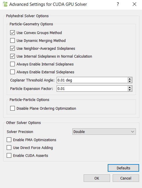142x188 pixels.
Task: Enable Always Enable Internal Sideplanes
Action: (x=12, y=64)
